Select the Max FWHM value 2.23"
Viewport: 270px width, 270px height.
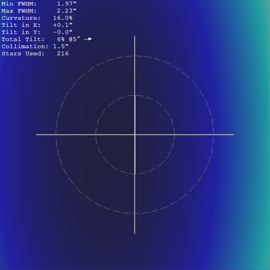click(x=67, y=11)
